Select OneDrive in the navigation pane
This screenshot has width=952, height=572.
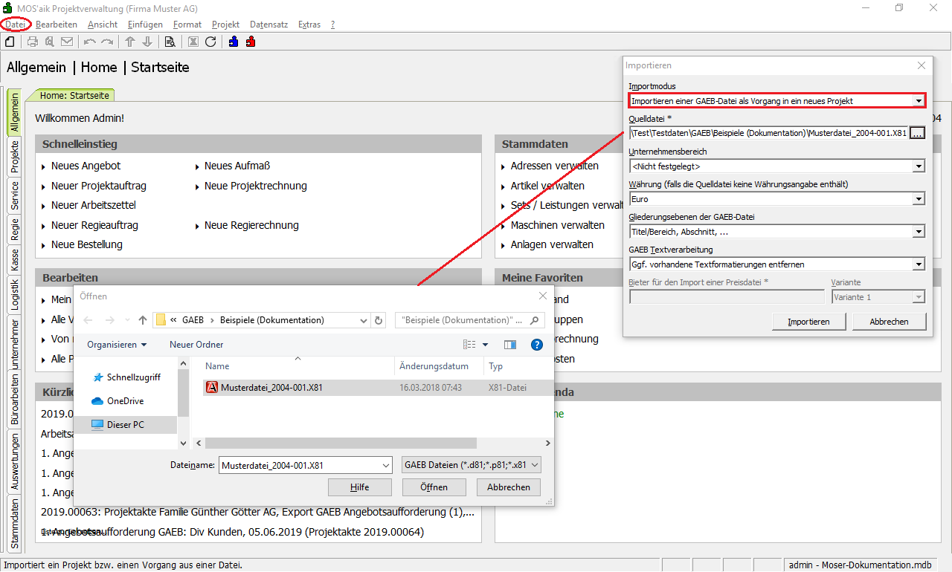click(x=125, y=401)
